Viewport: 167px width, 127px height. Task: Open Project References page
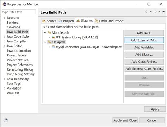pos(20,65)
